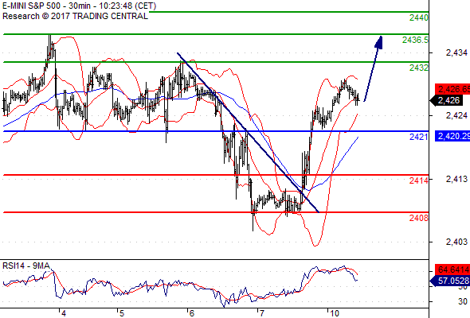The height and width of the screenshot is (318, 470).
Task: Click date label 10 on time axis
Action: [335, 313]
